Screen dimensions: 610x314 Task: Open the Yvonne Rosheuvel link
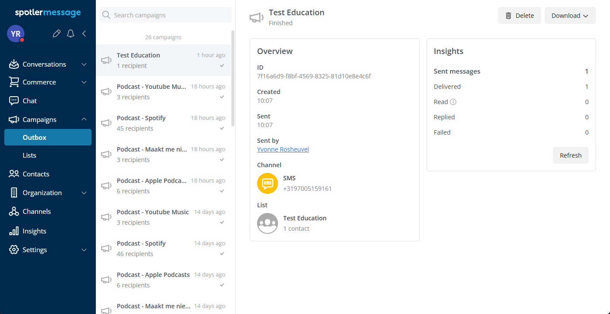[x=283, y=149]
